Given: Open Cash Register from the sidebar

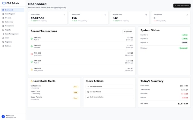Looking at the screenshot, I should pyautogui.click(x=10, y=14).
